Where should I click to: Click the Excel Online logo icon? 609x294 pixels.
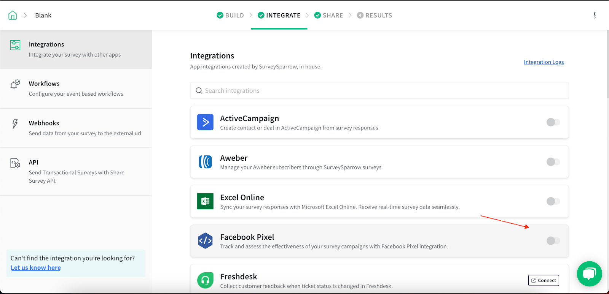[205, 201]
